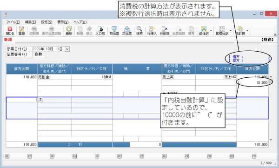Click the 登録 (register) toolbar icon
This screenshot has height=168, width=279.
[21, 31]
